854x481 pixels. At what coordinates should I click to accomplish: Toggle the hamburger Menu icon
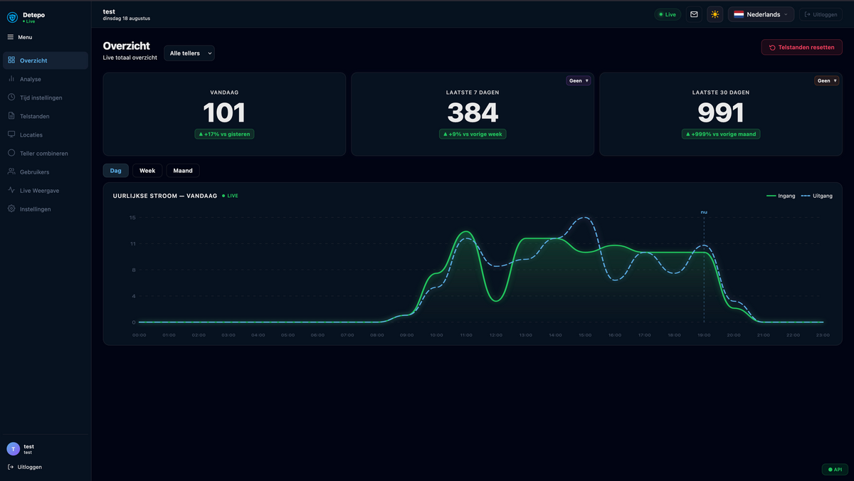10,37
